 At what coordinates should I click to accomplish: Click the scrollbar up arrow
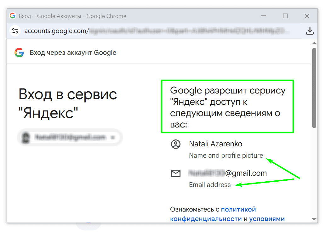click(314, 43)
